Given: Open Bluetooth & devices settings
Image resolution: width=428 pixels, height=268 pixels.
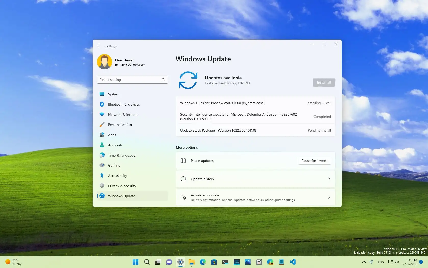Looking at the screenshot, I should (x=132, y=104).
